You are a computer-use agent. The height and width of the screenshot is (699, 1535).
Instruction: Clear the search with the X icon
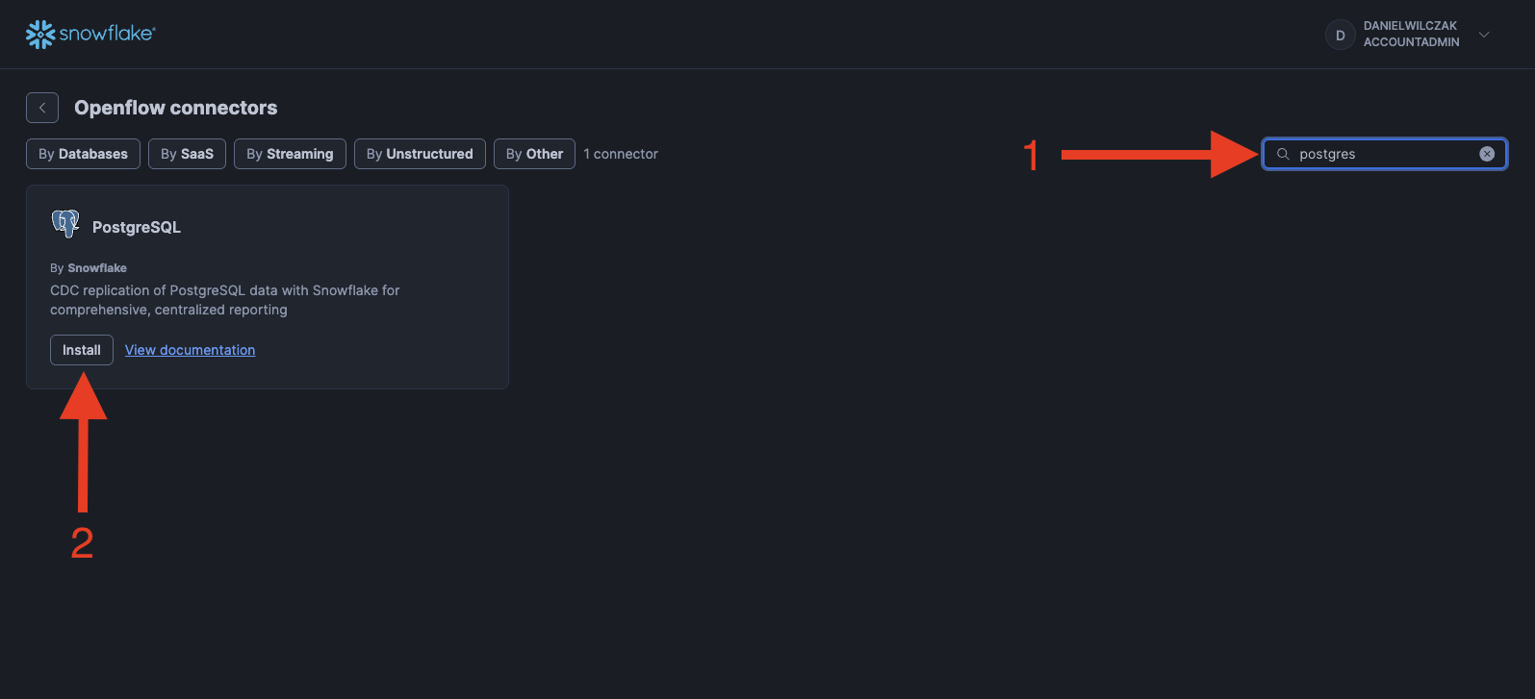point(1487,154)
